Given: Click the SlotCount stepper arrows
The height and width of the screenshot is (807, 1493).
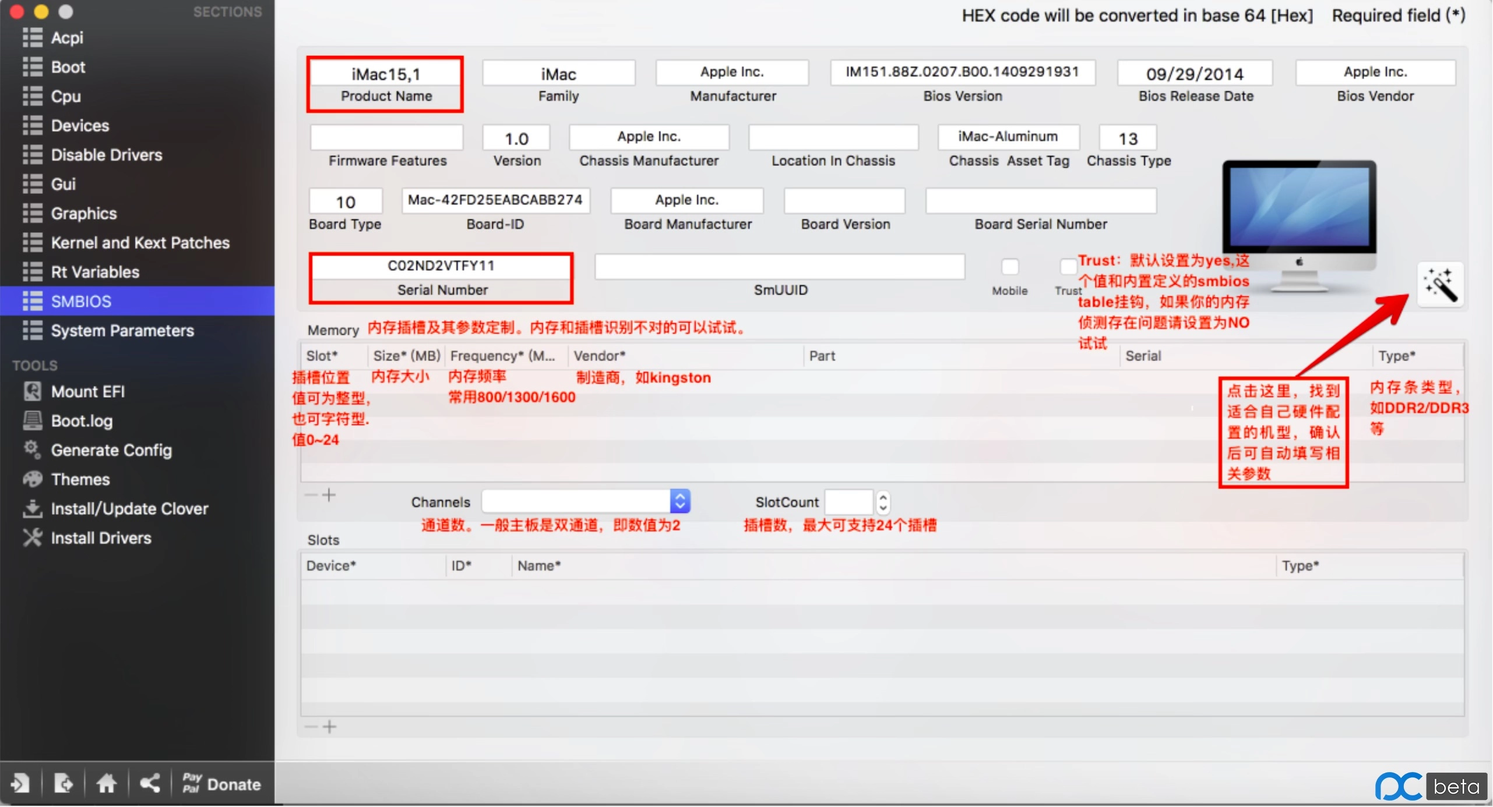Looking at the screenshot, I should coord(883,502).
